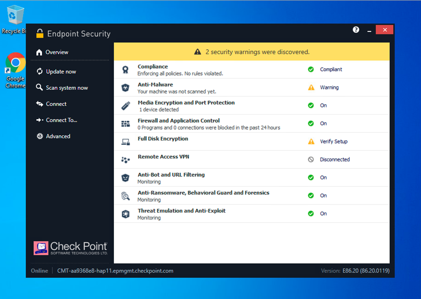Click the grey Disconnected status icon

coord(311,159)
